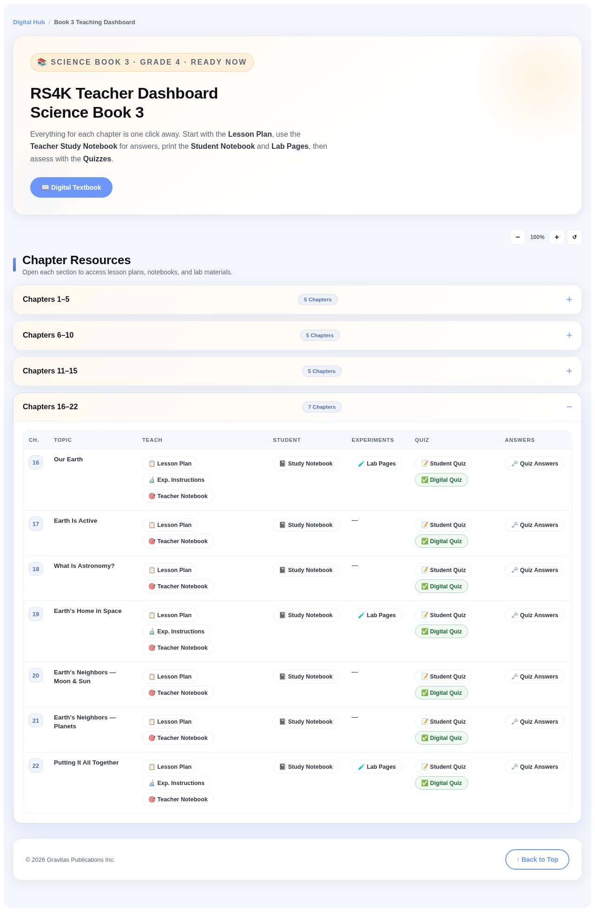Open Lab Pages for chapter 19
Screen dimensions: 595x912
[377, 615]
